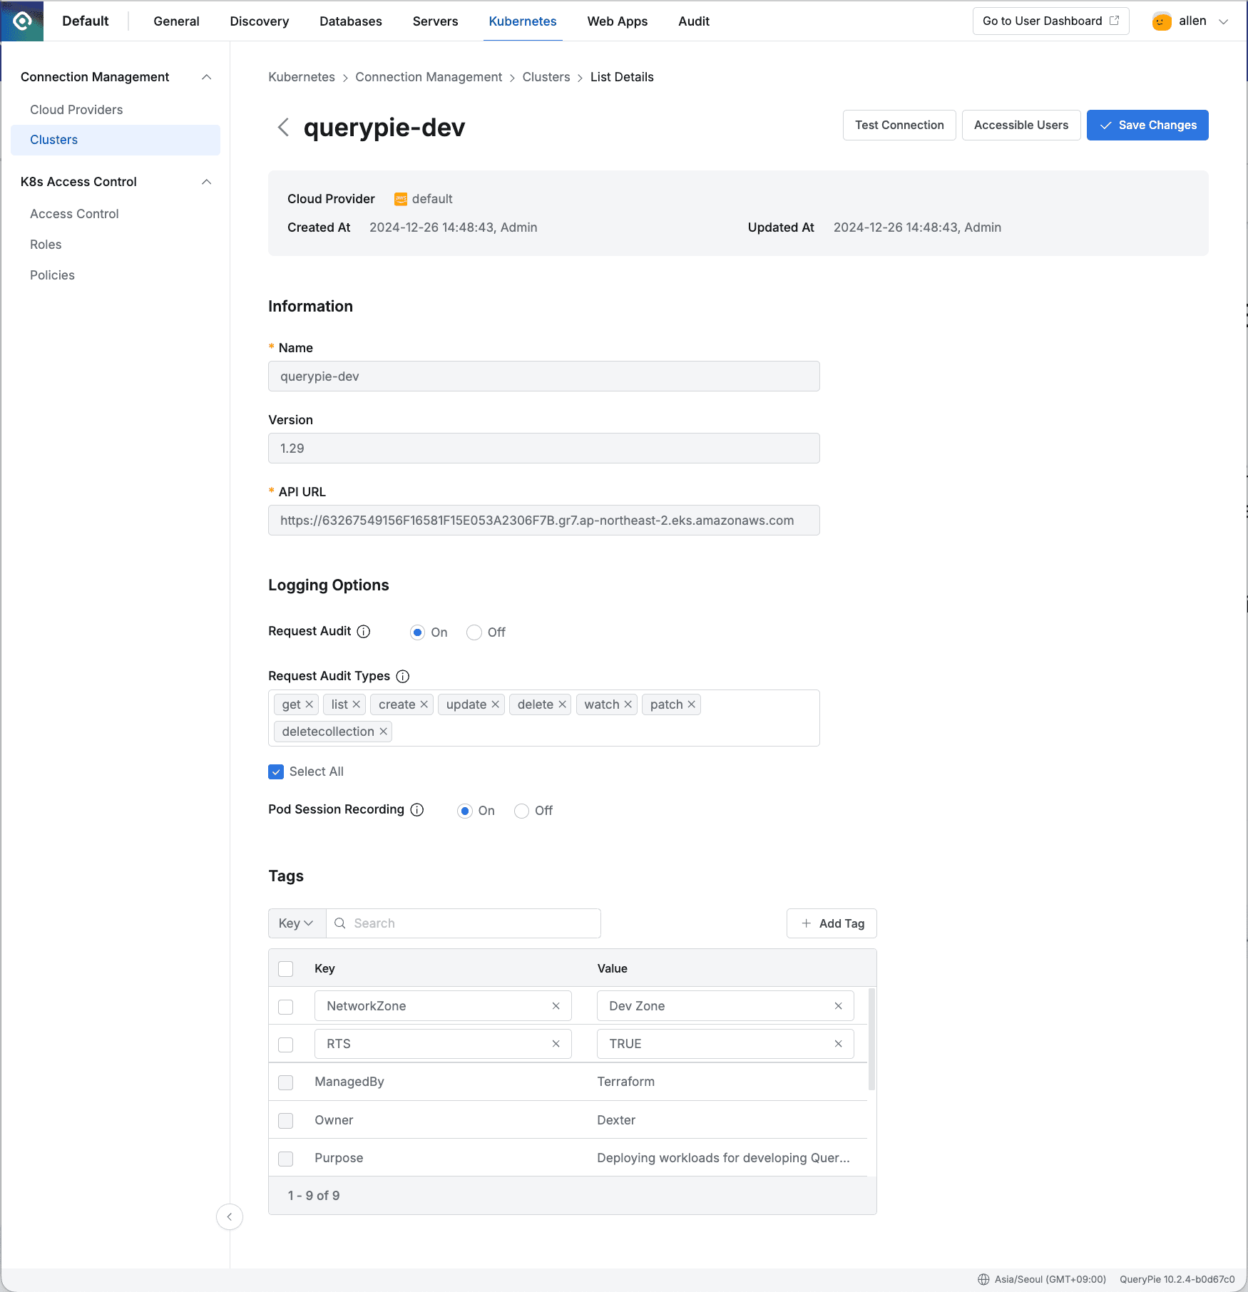Uncheck the Select All audit types checkbox
Screen dimensions: 1248x1292
point(276,771)
